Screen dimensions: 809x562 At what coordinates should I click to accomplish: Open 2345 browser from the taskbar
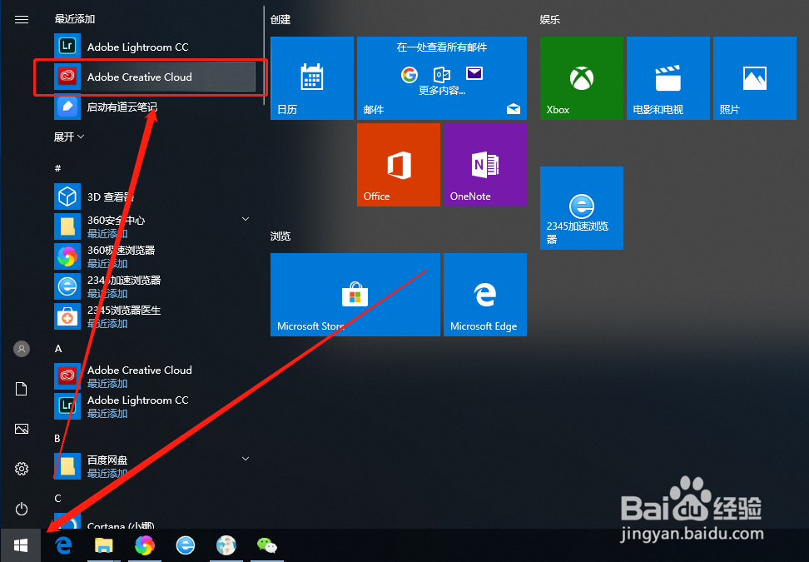(186, 545)
